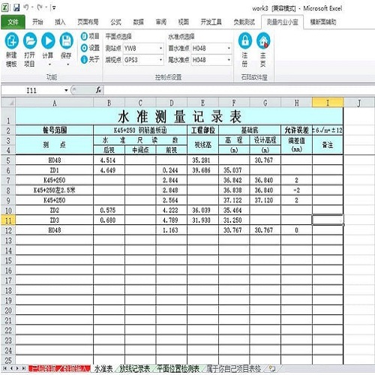
Task: Select row 5 header
Action: (8, 160)
